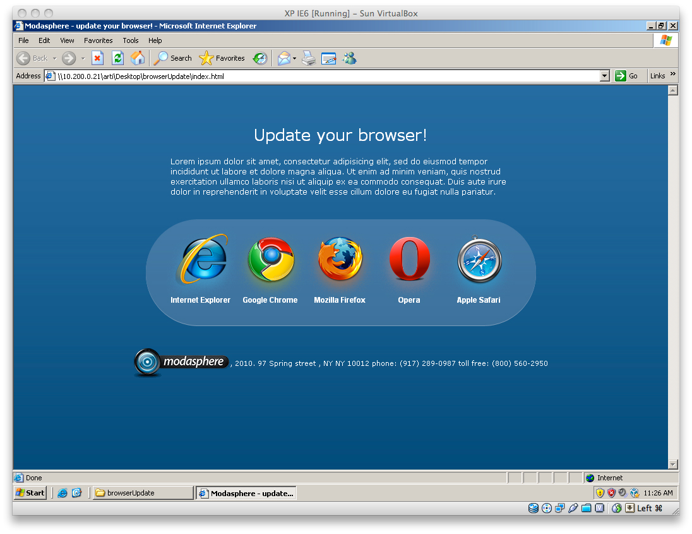Click the Go button
Viewport: 692px width, 534px height.
627,76
